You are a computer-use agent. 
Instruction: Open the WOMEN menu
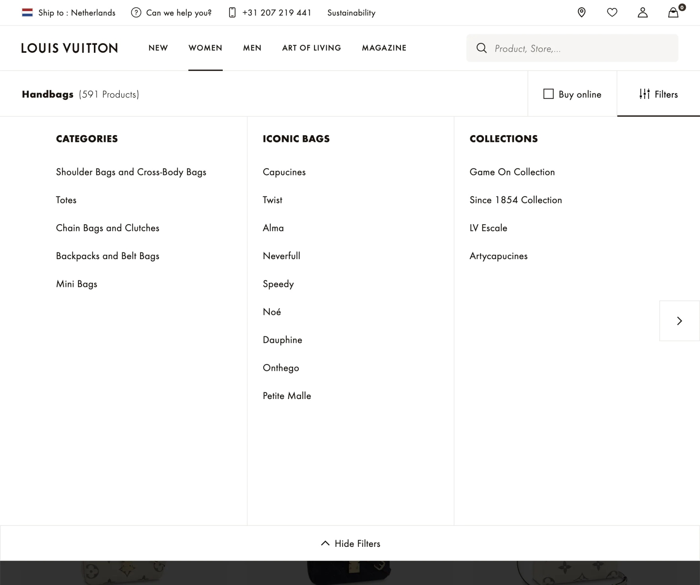205,48
